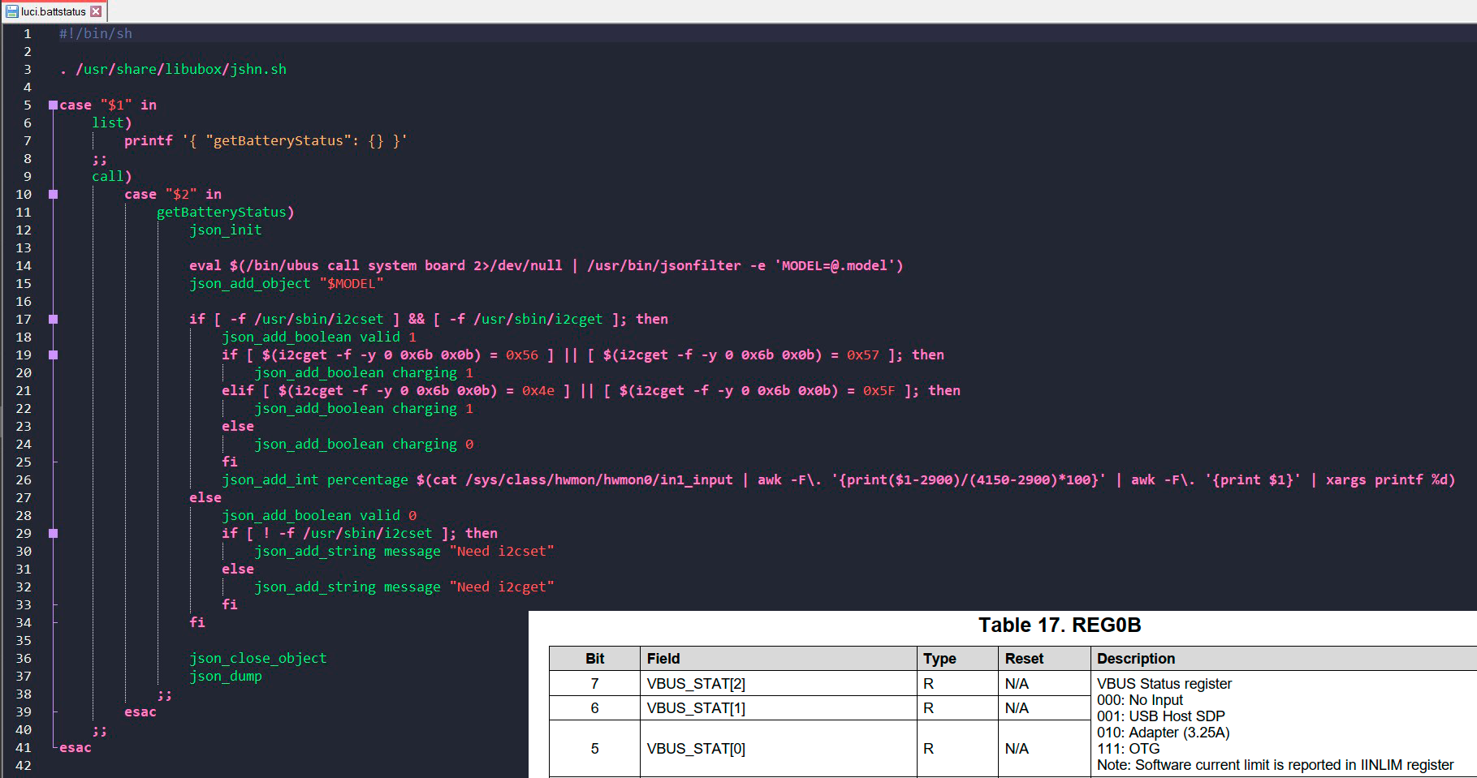Collapse the fold marker on line 29
1477x778 pixels.
coord(53,533)
